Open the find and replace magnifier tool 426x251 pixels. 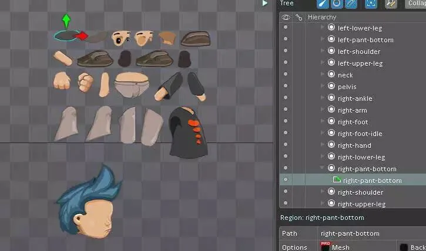click(x=391, y=4)
